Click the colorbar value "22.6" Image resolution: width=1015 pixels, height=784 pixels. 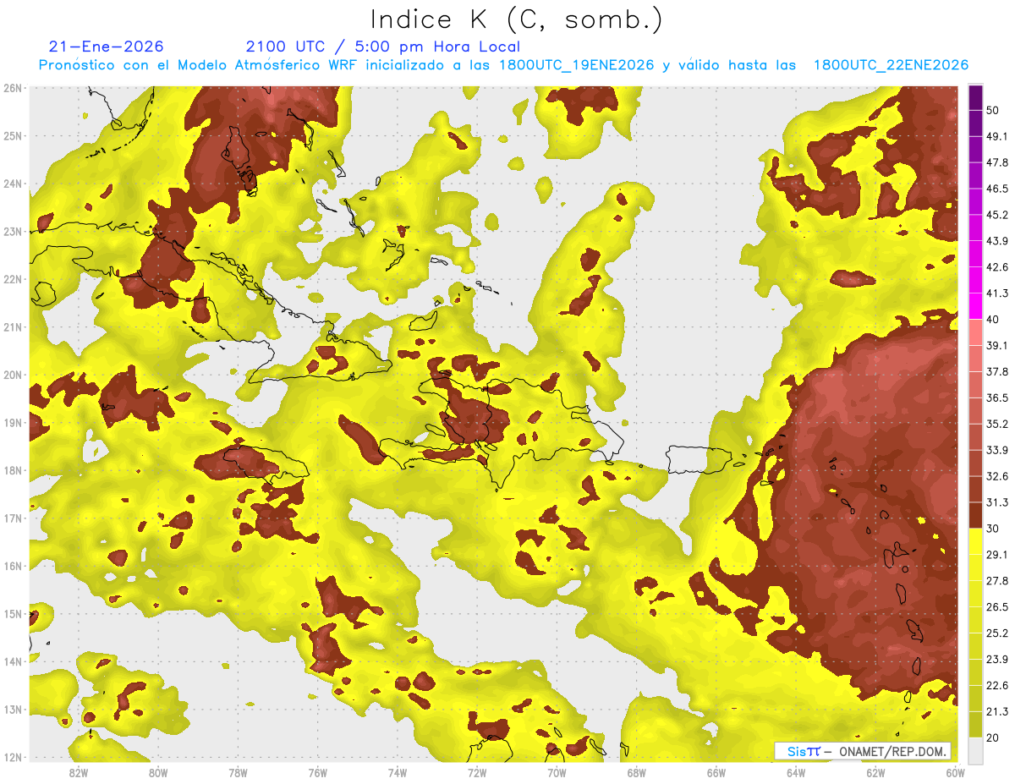click(997, 686)
